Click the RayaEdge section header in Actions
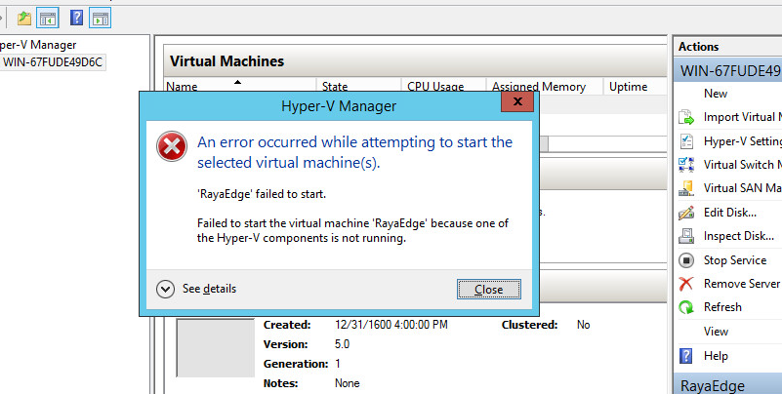The image size is (782, 394). tap(727, 385)
